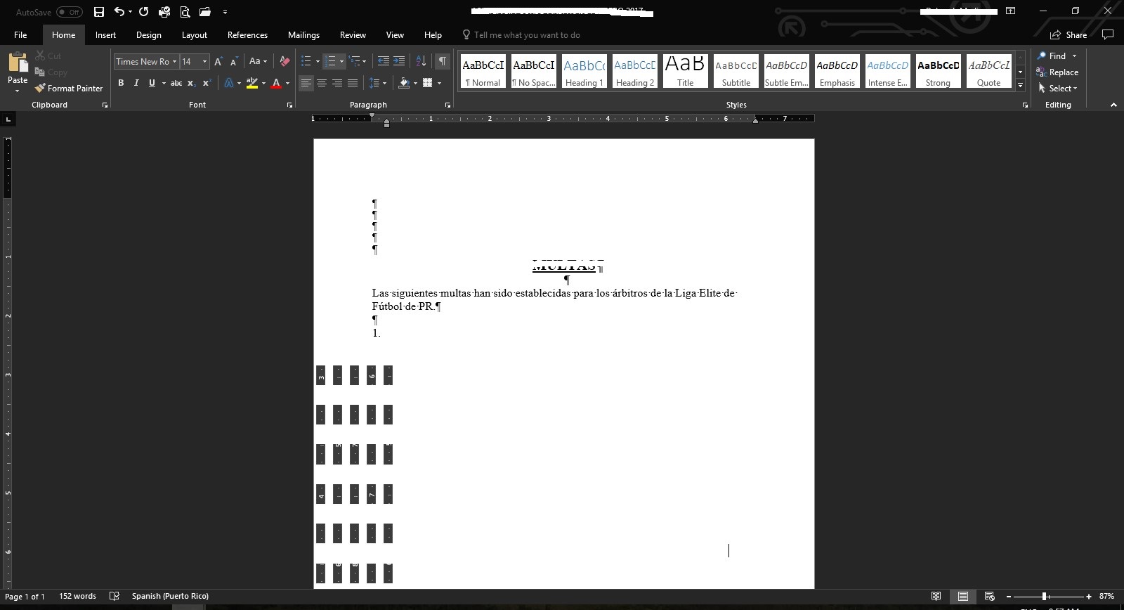The height and width of the screenshot is (610, 1124).
Task: Click the Decrease Indent icon
Action: [x=384, y=61]
